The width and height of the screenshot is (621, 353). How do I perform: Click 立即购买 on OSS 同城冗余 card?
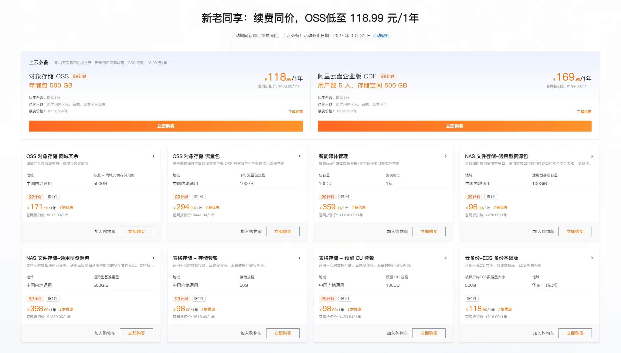pos(137,231)
